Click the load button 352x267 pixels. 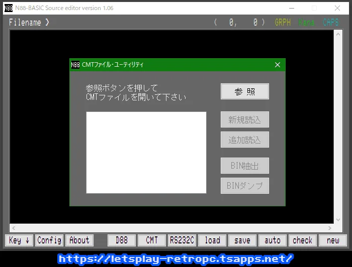pyautogui.click(x=212, y=240)
